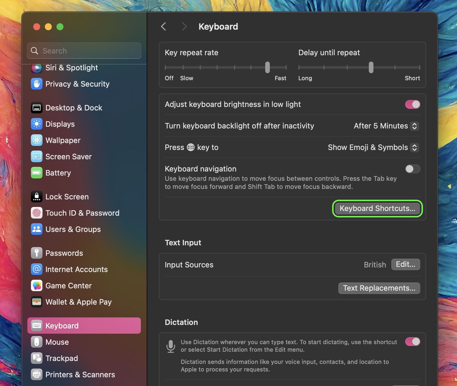Open Users & Groups settings pane
457x386 pixels.
pyautogui.click(x=73, y=229)
